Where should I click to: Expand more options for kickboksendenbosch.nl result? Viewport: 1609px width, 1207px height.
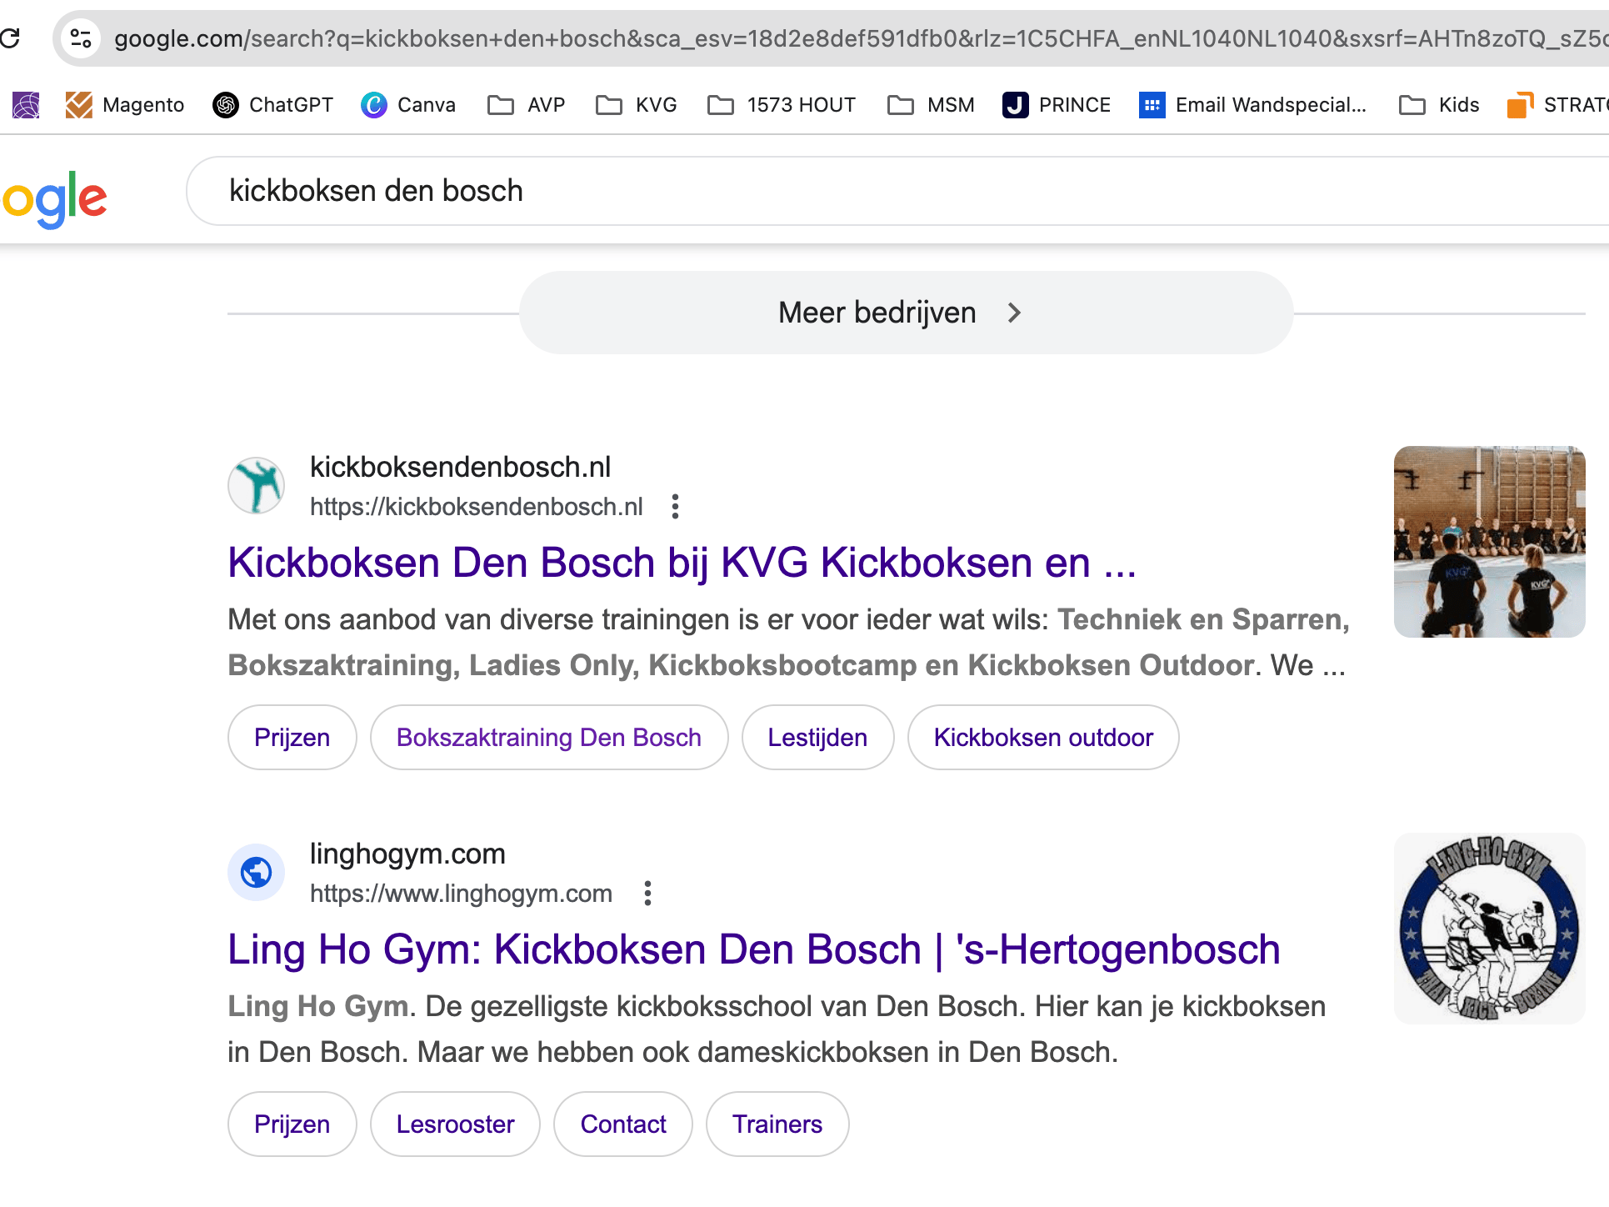[675, 507]
